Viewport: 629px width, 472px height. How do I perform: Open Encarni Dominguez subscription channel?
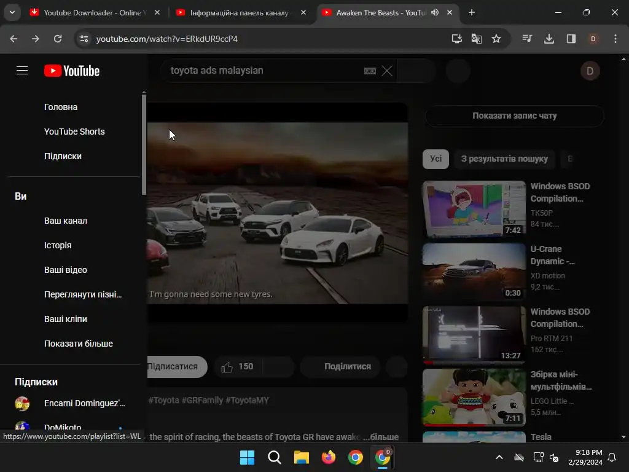tap(74, 403)
